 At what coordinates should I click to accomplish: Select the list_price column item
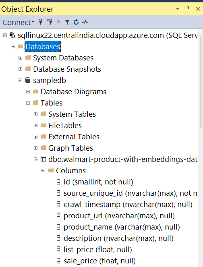pos(98,249)
